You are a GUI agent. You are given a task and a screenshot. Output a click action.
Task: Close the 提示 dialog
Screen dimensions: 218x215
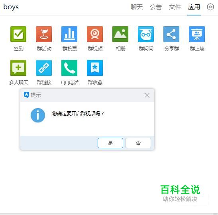147,95
